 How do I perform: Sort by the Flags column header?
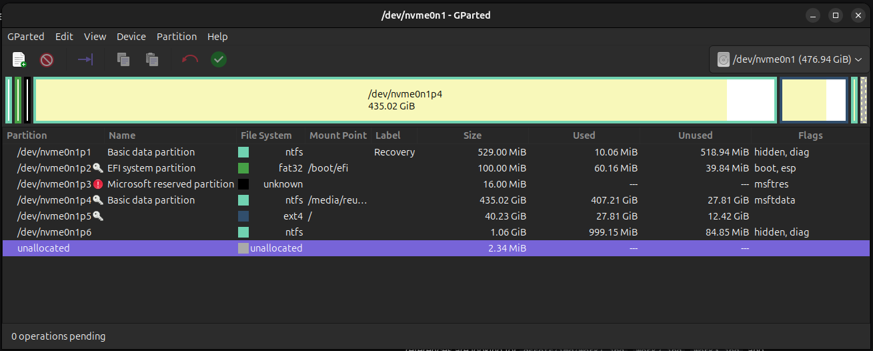pyautogui.click(x=810, y=135)
